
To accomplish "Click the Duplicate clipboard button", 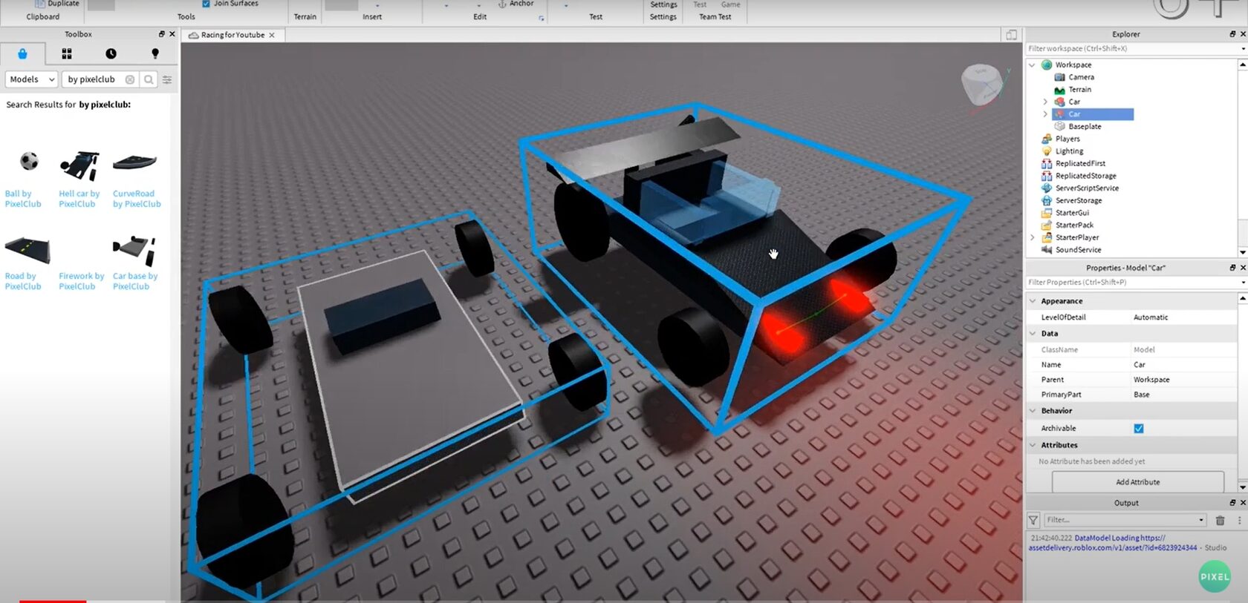I will coord(56,4).
